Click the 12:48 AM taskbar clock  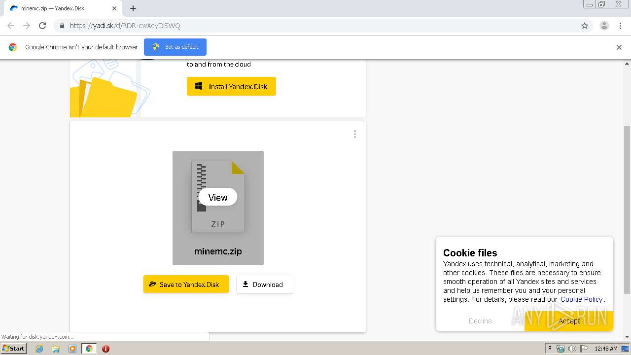606,349
